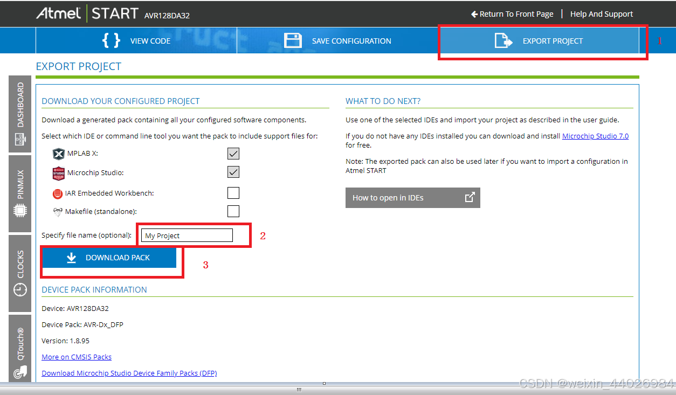Click the file name input field
Viewport: 676px width, 395px height.
pyautogui.click(x=187, y=235)
